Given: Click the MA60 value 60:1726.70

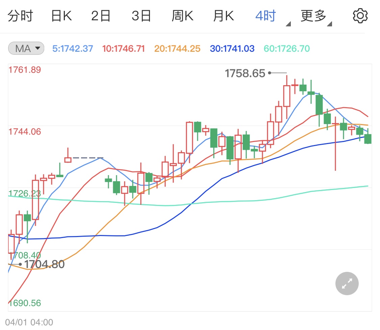Looking at the screenshot, I should 287,49.
